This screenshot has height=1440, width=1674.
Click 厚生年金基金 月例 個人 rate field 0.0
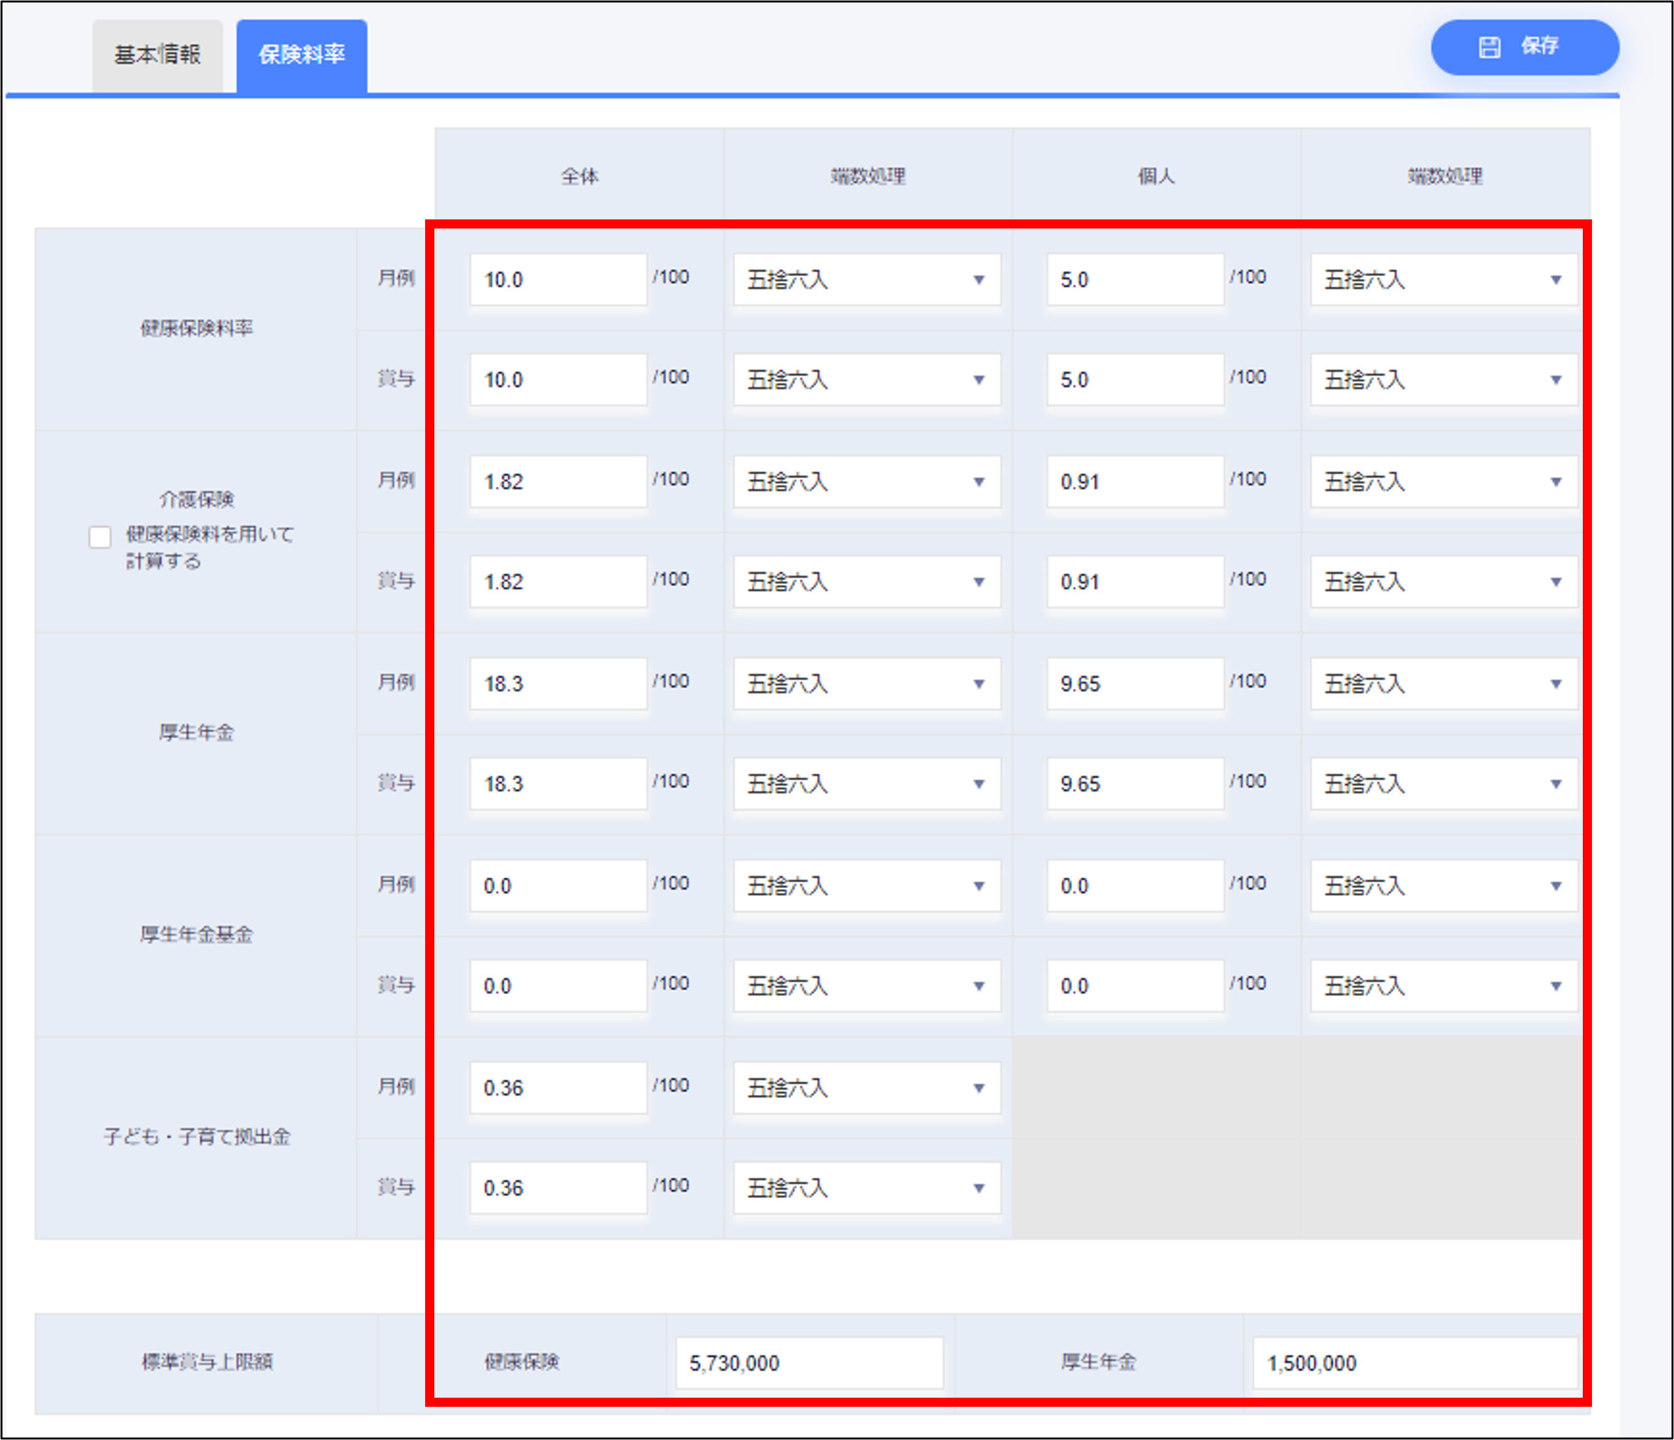[x=1134, y=885]
